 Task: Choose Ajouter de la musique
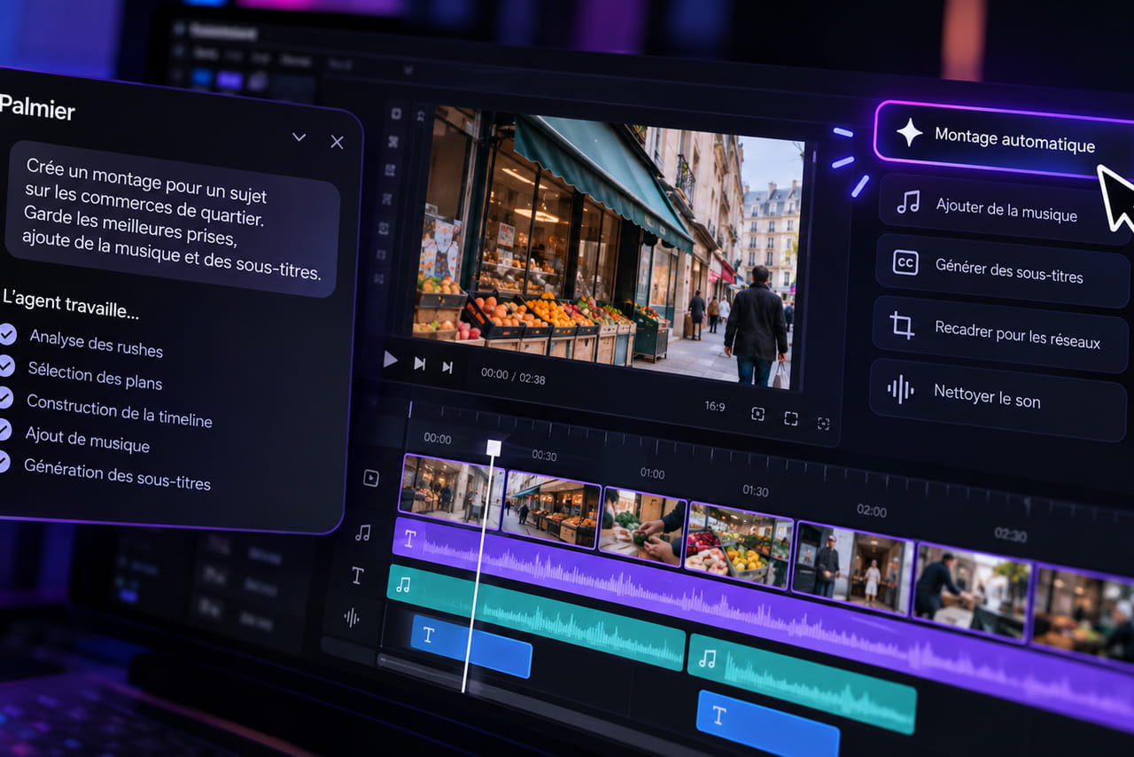click(1006, 209)
